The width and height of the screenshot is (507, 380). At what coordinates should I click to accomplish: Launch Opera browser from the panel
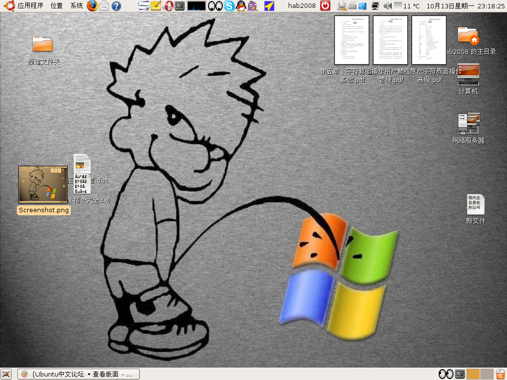pos(168,6)
